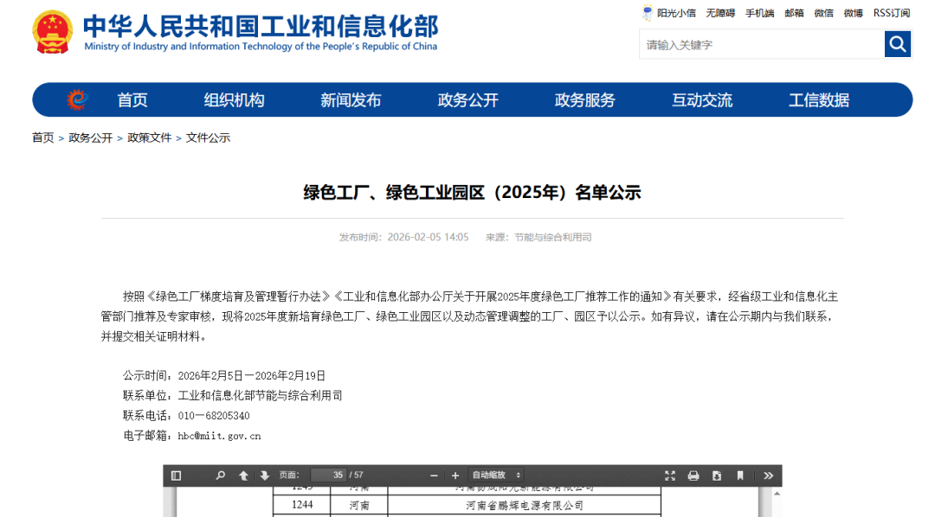The height and width of the screenshot is (517, 935).
Task: Open the 文件公示 breadcrumb link
Action: click(208, 137)
